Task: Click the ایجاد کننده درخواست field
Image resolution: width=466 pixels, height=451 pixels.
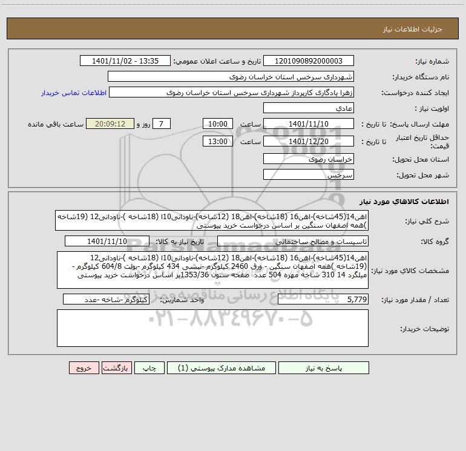Action: pyautogui.click(x=232, y=92)
